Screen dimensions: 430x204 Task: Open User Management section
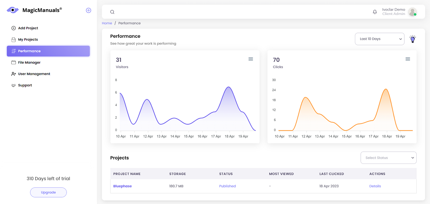click(x=34, y=74)
